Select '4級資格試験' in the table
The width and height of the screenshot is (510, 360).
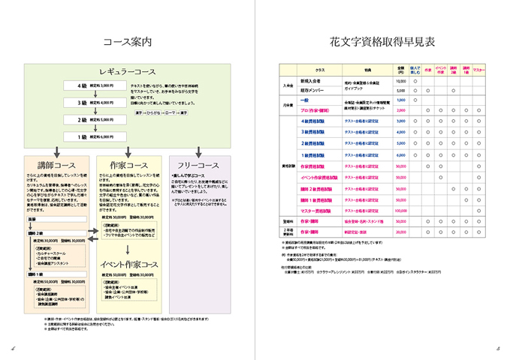tap(313, 121)
